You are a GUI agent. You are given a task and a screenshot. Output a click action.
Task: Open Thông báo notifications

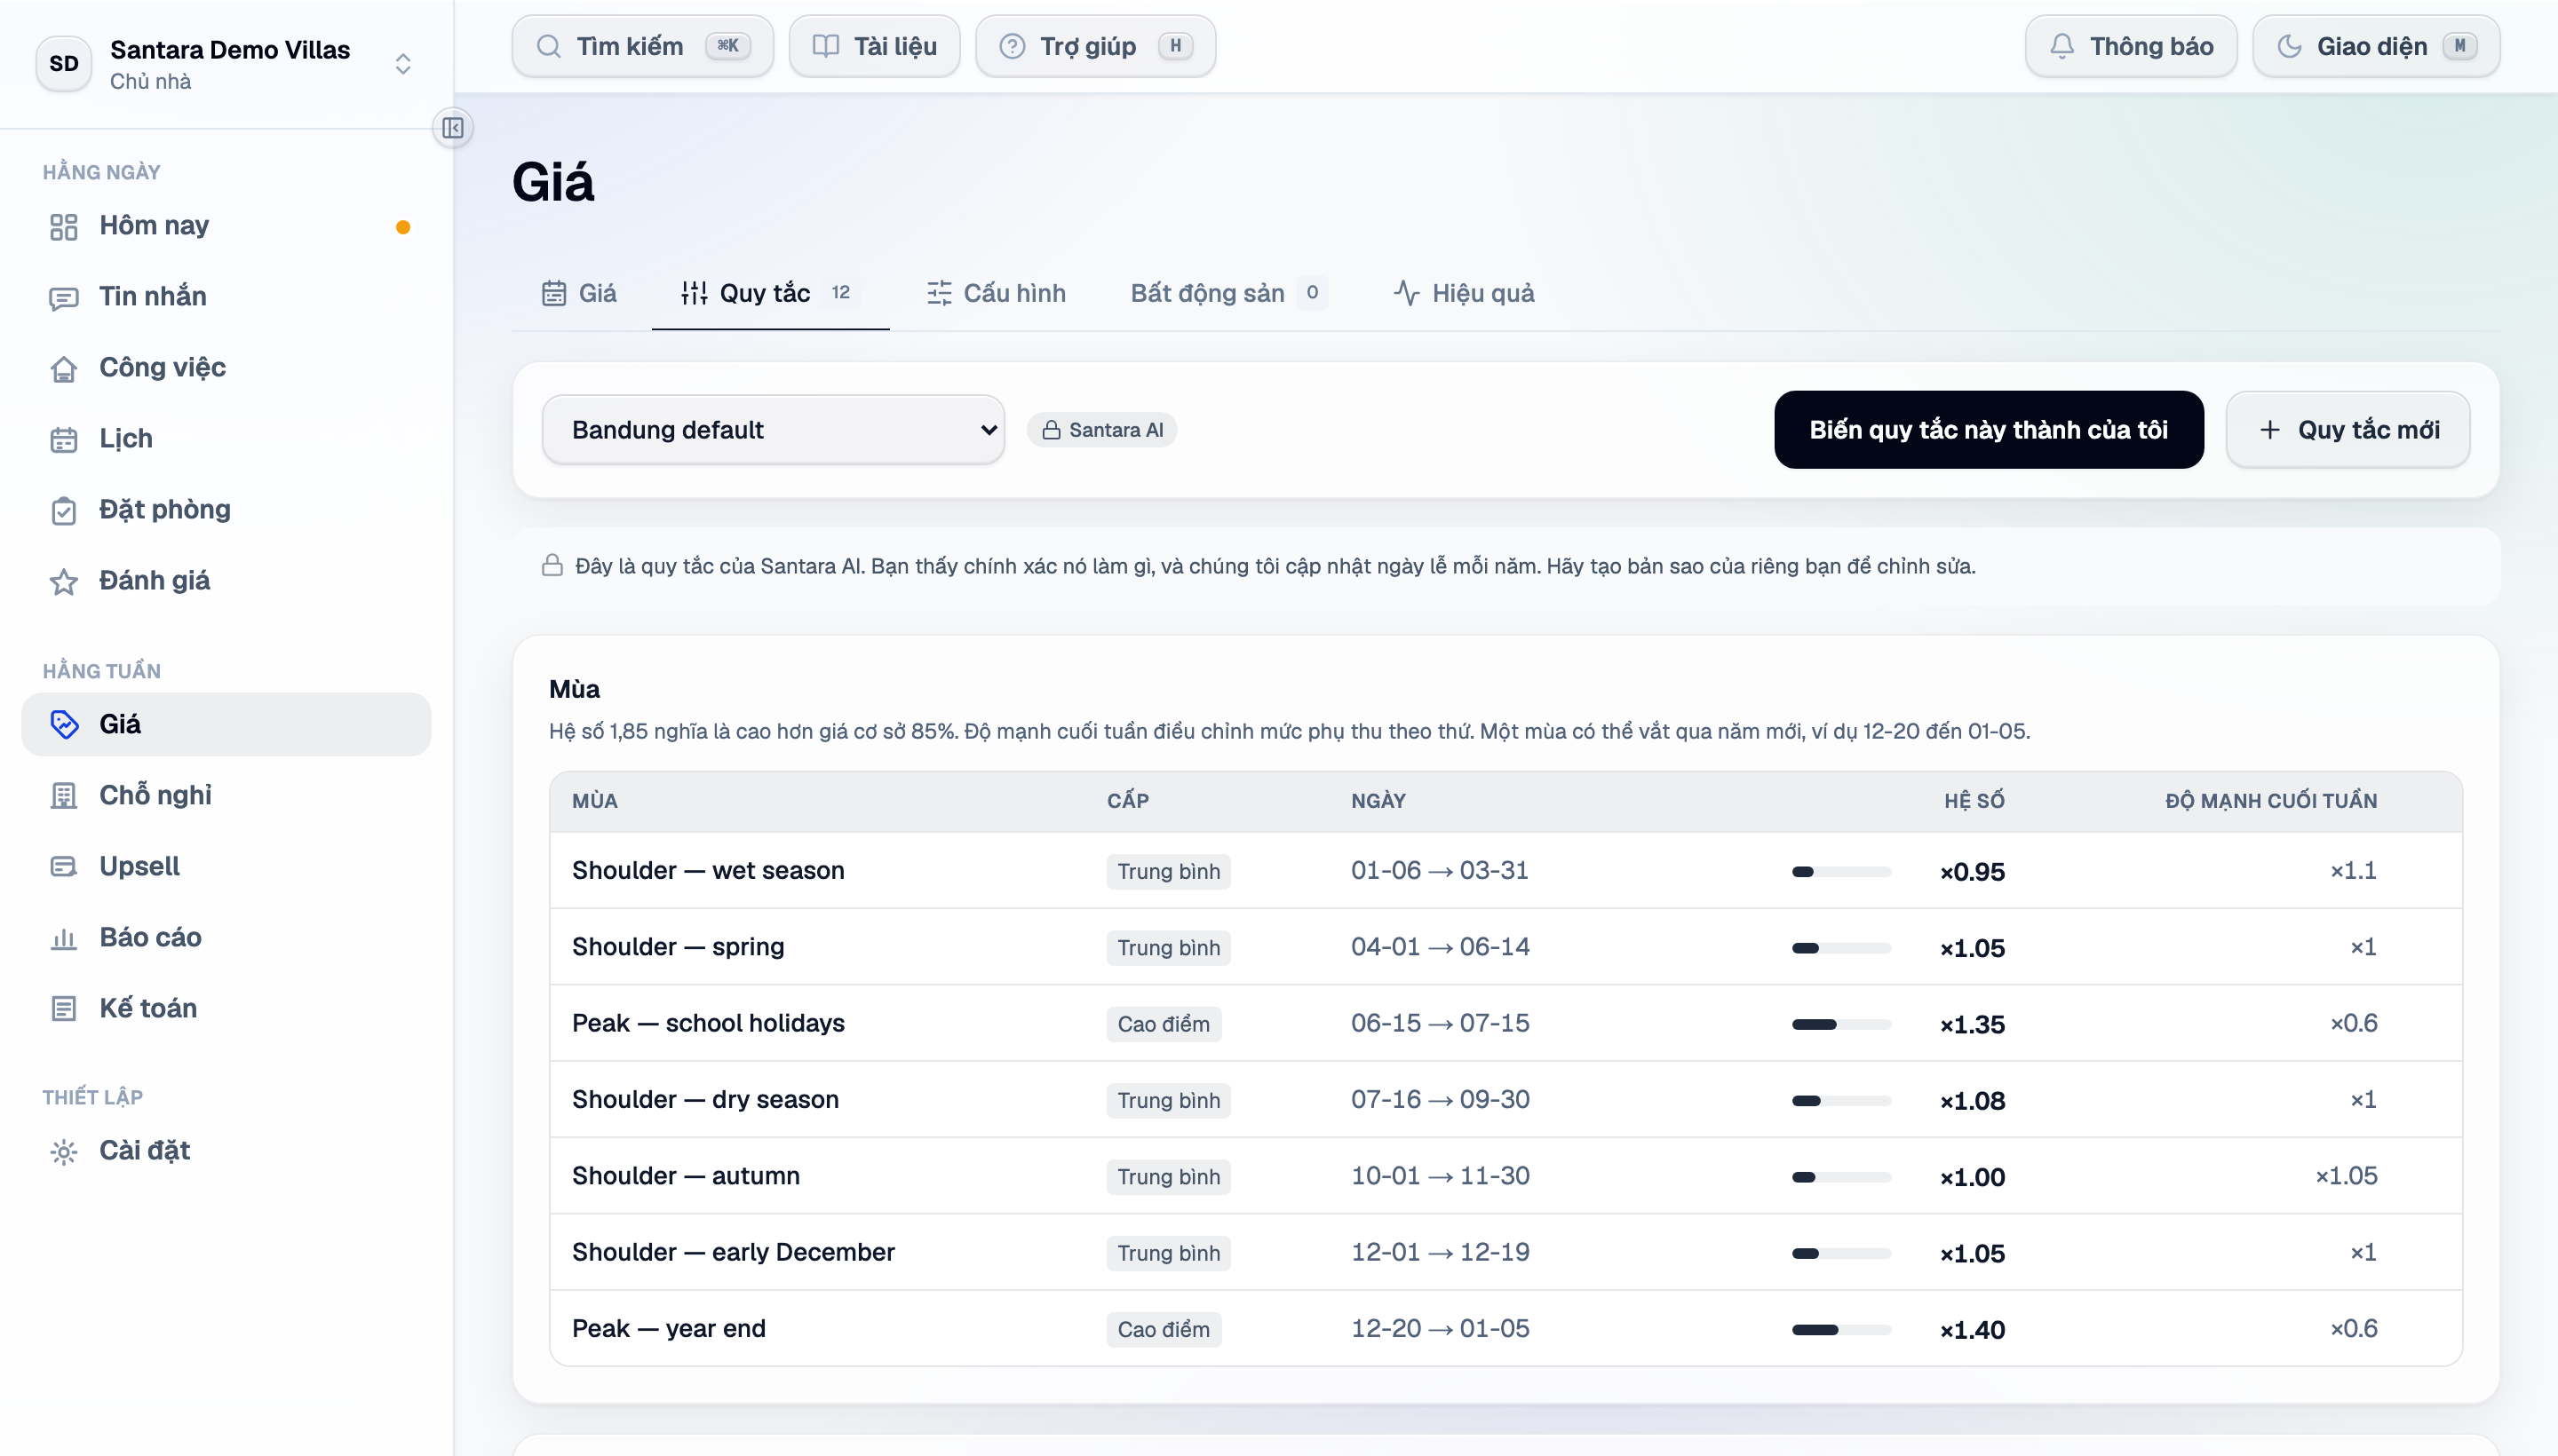pos(2131,46)
